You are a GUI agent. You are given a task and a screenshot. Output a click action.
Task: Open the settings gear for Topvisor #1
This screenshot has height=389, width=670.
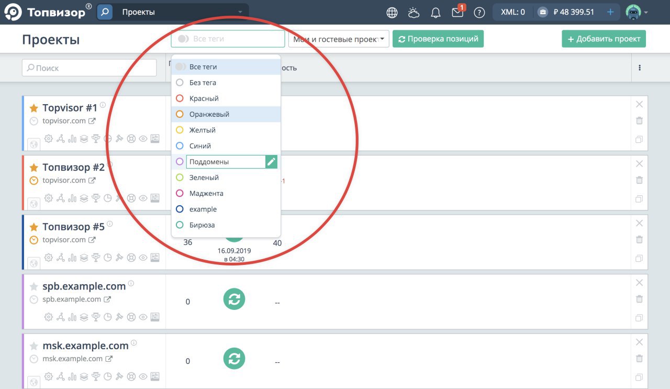(49, 139)
